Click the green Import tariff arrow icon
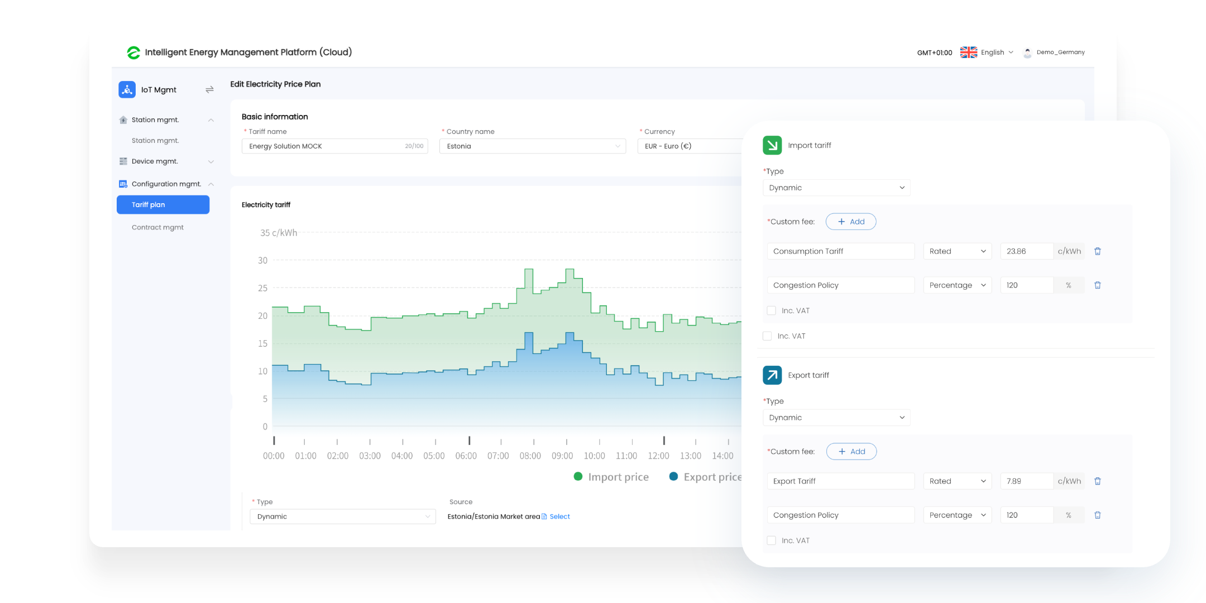Image resolution: width=1206 pixels, height=603 pixels. tap(772, 145)
